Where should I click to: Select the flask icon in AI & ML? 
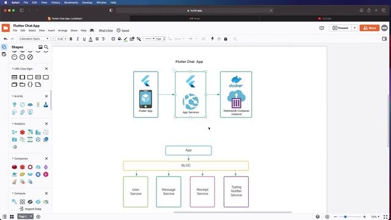pos(46,105)
